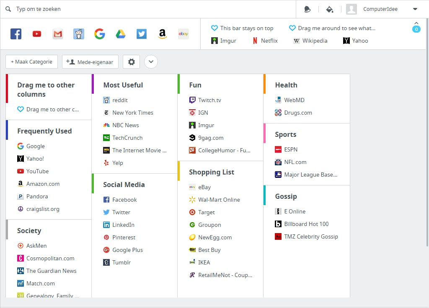Launch Google Drive icon in favorites bar
This screenshot has height=308, width=429.
click(x=120, y=34)
